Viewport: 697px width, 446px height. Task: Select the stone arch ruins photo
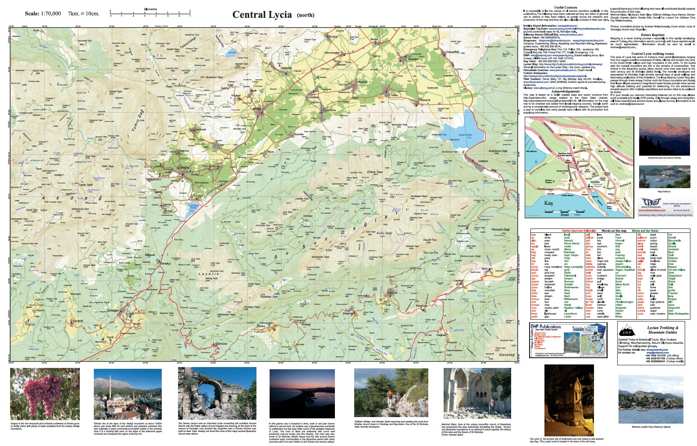pos(217,393)
